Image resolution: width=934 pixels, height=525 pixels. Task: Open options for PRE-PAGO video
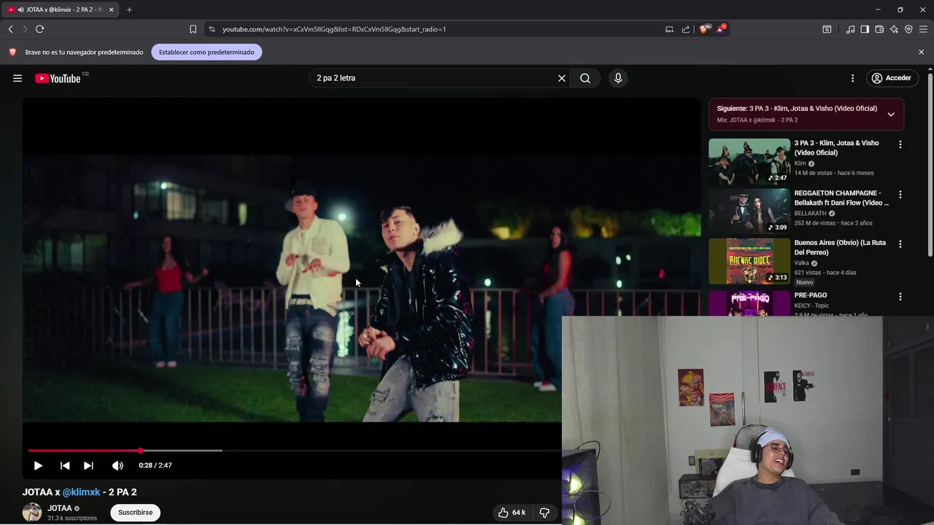click(900, 297)
